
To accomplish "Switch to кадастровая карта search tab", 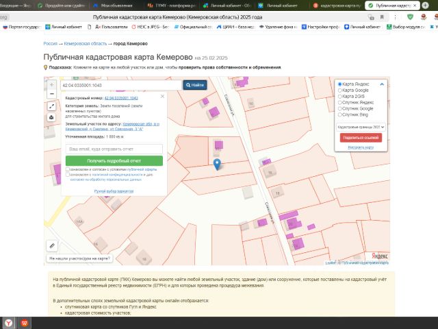I will click(337, 5).
